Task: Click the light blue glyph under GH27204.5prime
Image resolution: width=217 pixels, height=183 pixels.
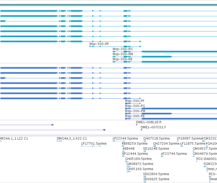Action: click(155, 146)
